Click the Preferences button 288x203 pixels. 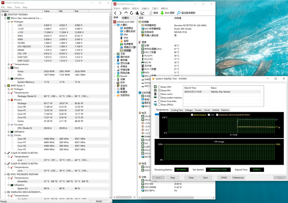[238, 178]
